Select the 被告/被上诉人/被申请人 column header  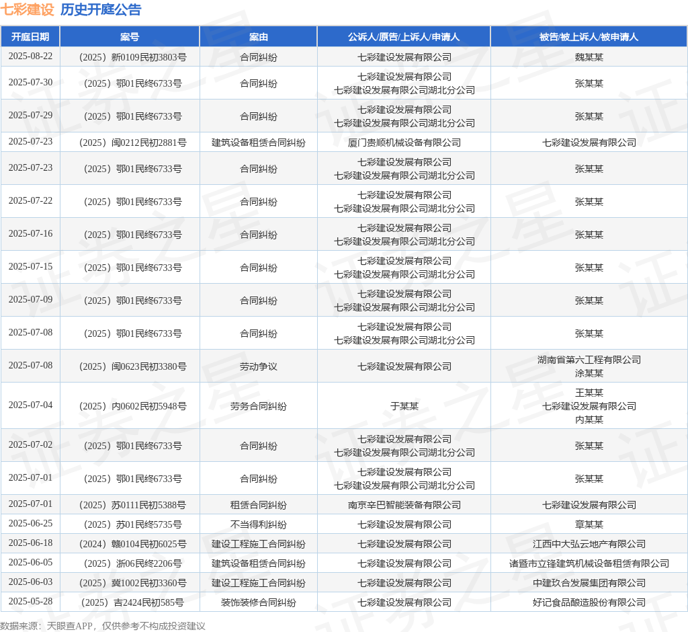589,36
